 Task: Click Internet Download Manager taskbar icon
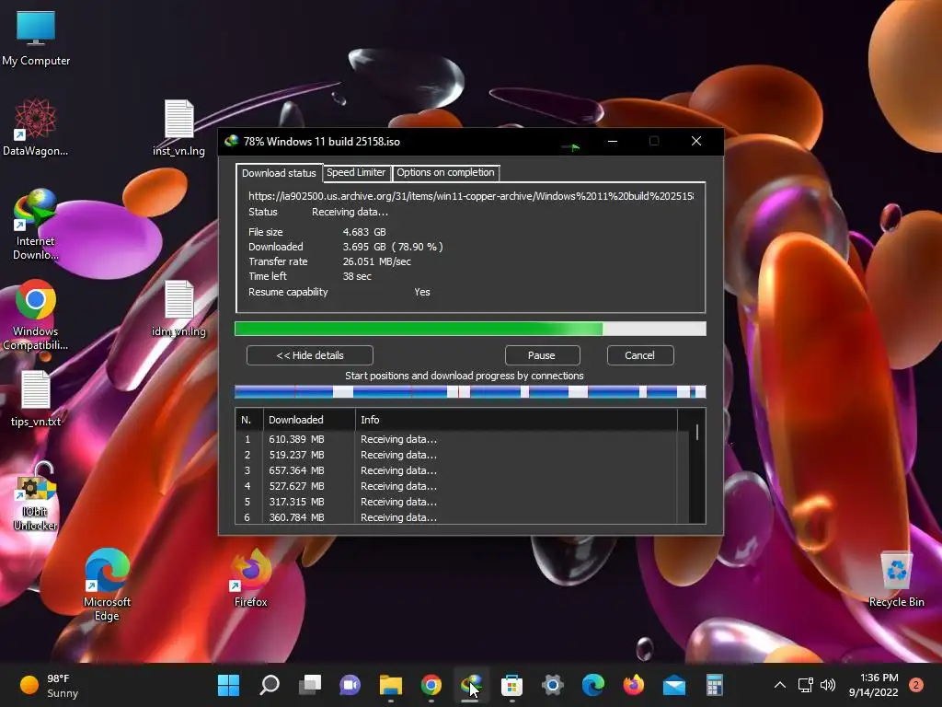[472, 685]
